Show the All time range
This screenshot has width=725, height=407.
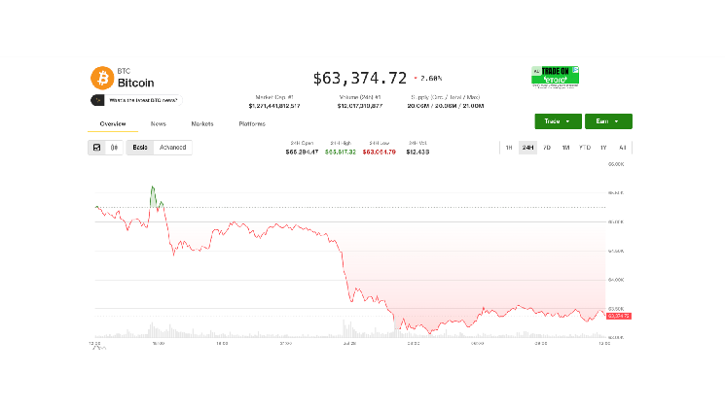pyautogui.click(x=623, y=148)
